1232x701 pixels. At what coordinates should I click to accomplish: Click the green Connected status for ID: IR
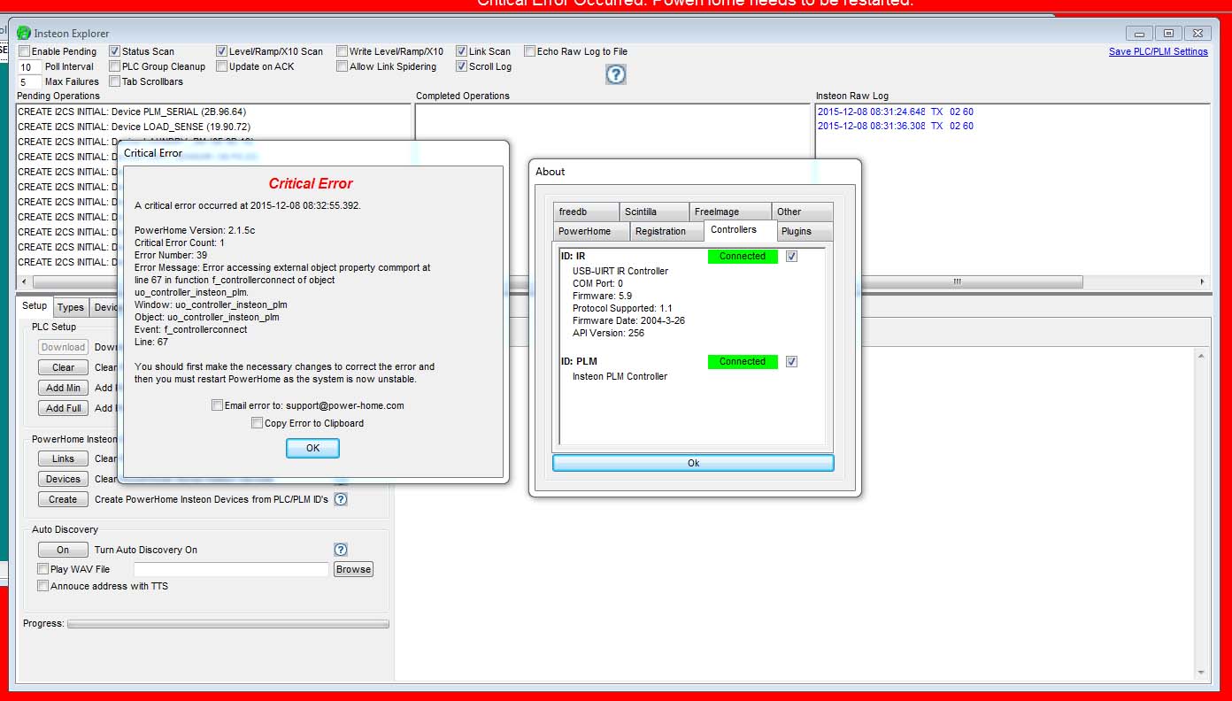point(743,256)
